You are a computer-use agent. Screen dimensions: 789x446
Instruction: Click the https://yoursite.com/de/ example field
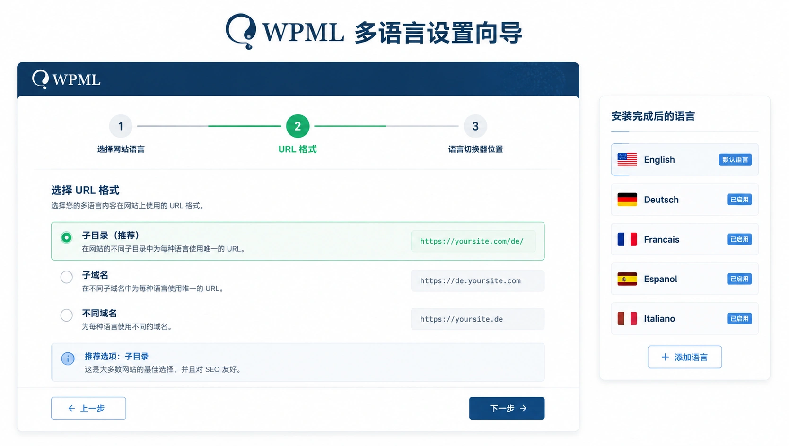click(473, 241)
